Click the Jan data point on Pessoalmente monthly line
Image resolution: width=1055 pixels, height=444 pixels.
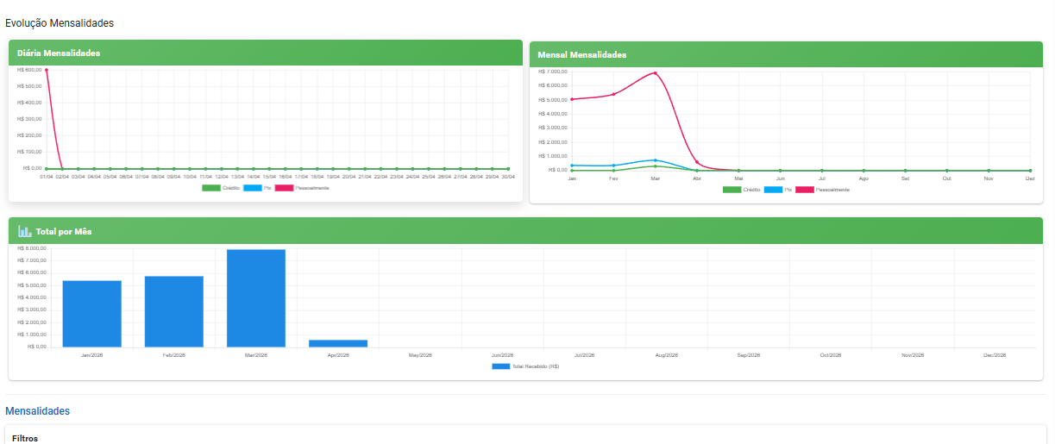click(572, 99)
